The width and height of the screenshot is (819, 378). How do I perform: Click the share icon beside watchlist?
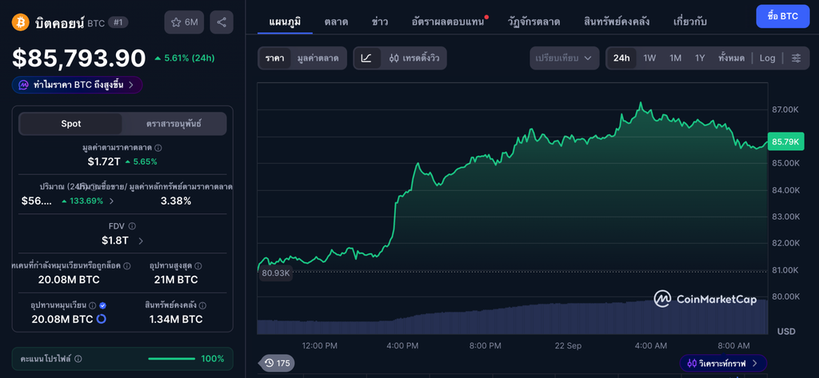[222, 22]
